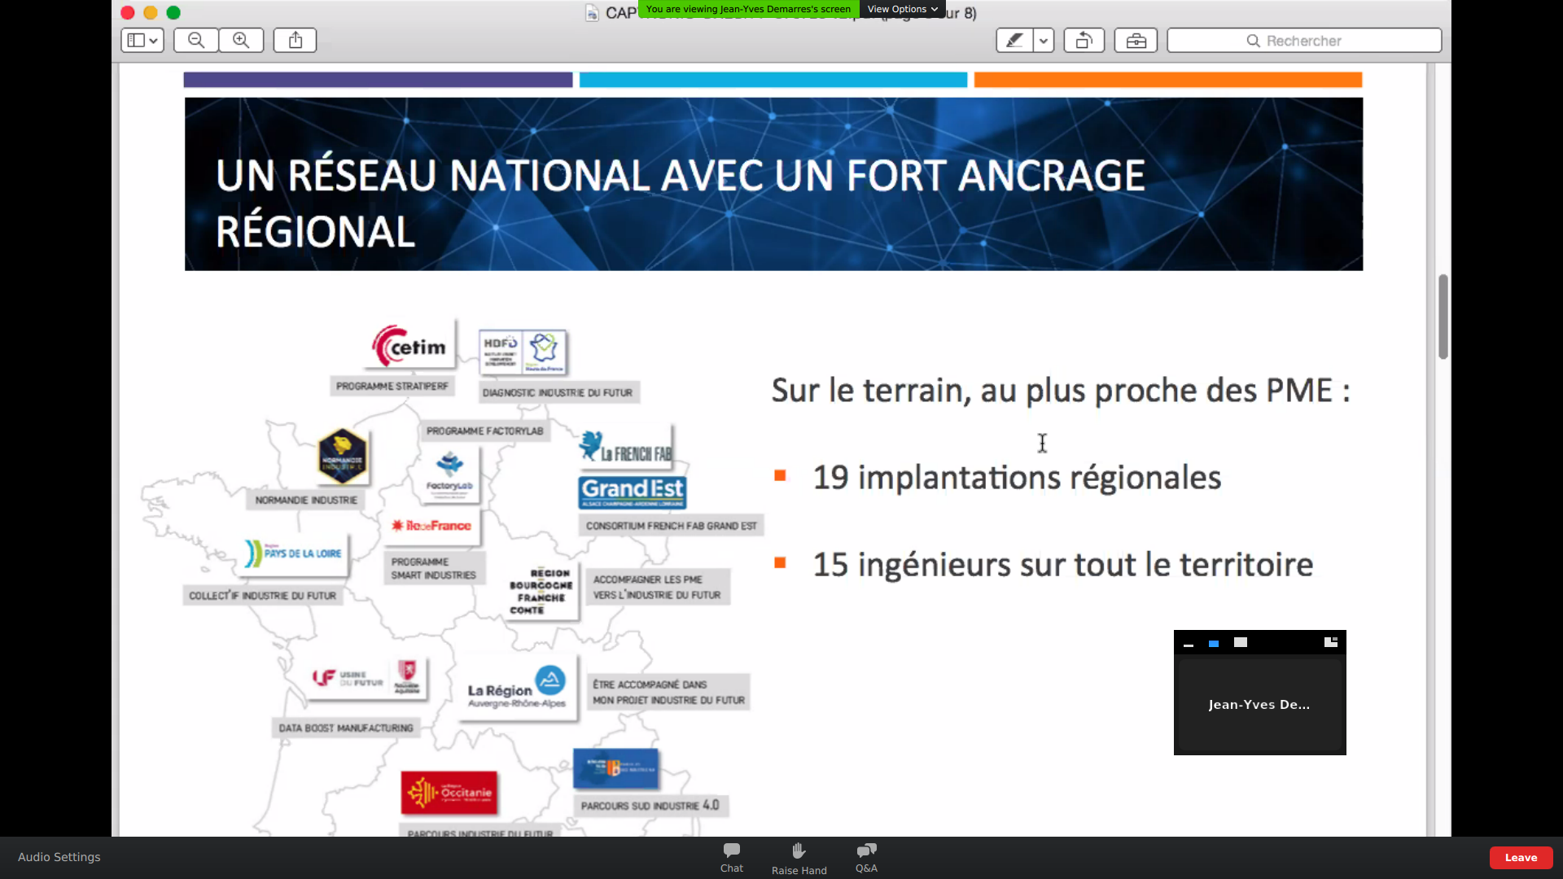Click the 'PROGRAMME FACTORYLAB' label
This screenshot has width=1563, height=879.
click(x=485, y=431)
